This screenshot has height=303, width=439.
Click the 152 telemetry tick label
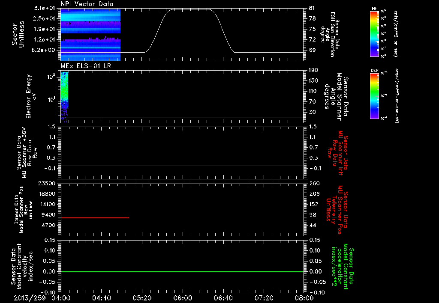[x=314, y=204]
